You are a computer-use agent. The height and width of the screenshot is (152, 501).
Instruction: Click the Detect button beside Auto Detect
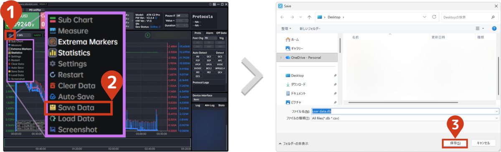click(x=220, y=52)
